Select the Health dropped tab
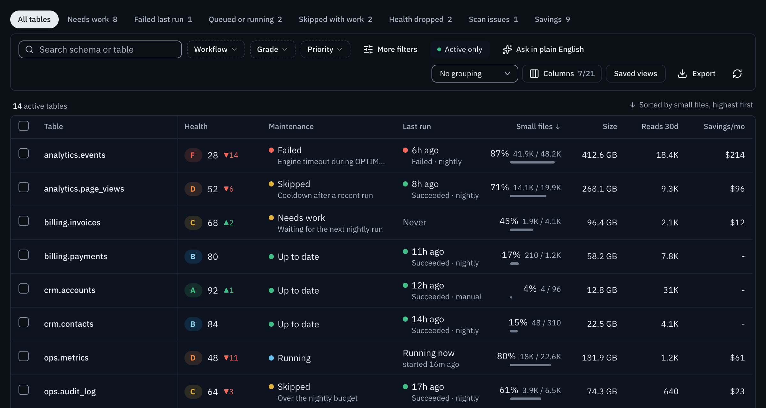Screen dimensions: 766x408 tap(420, 19)
